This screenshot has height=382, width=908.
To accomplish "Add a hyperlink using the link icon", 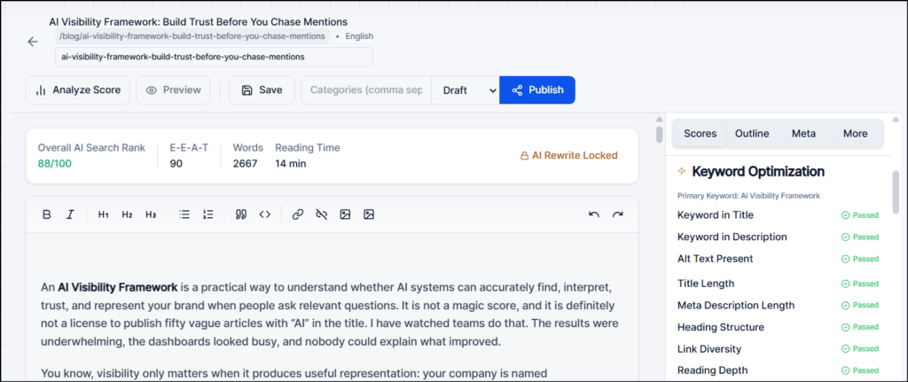I will [x=298, y=214].
